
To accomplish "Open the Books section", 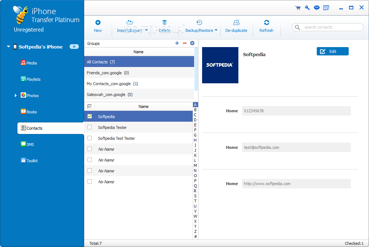I will tap(32, 112).
